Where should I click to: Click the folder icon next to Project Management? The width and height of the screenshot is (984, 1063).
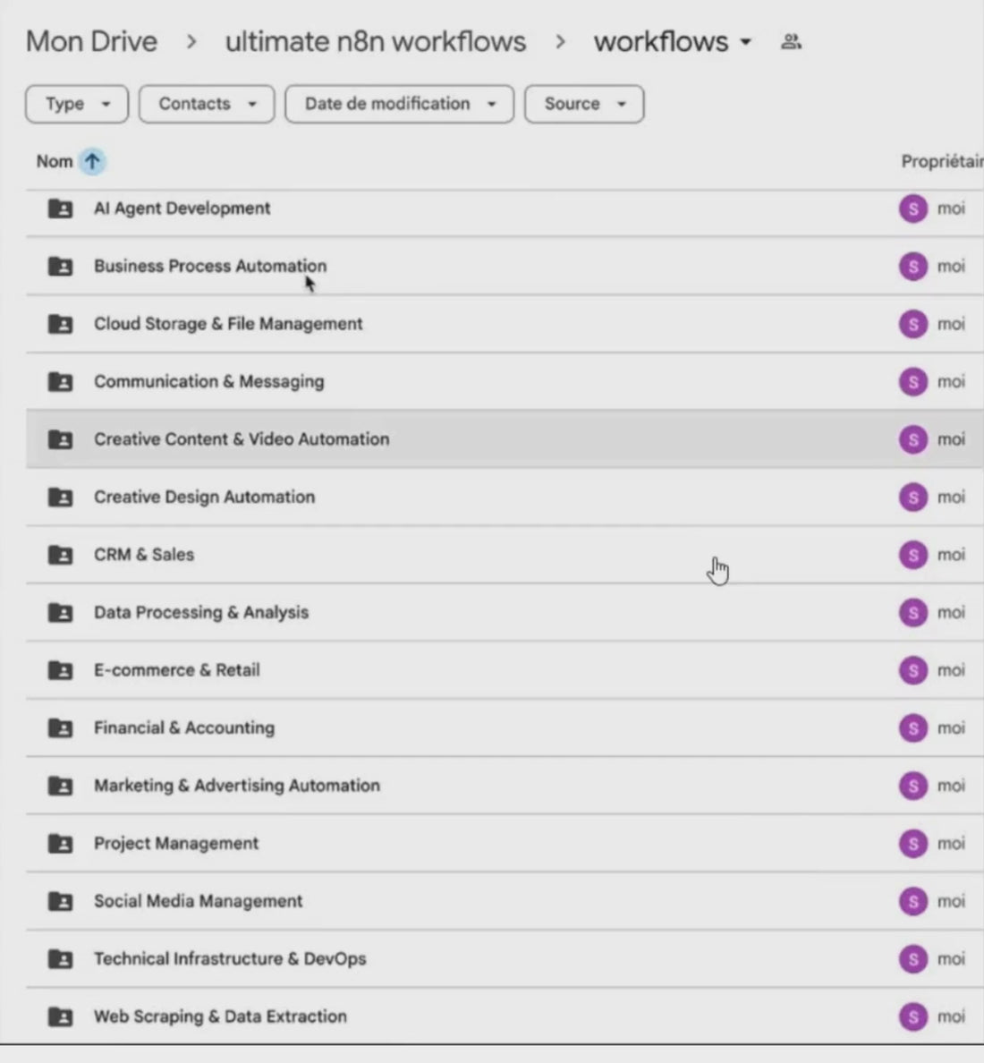point(60,843)
